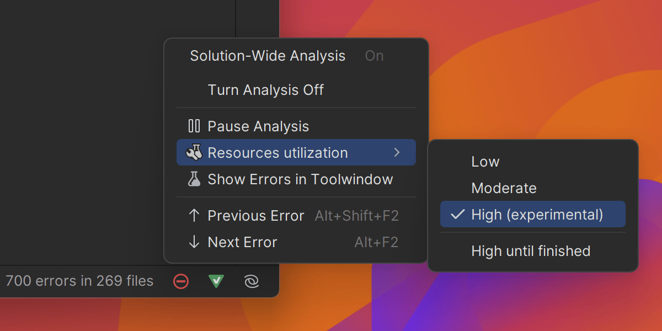Turn Analysis Off from the menu
The height and width of the screenshot is (331, 662).
(265, 90)
